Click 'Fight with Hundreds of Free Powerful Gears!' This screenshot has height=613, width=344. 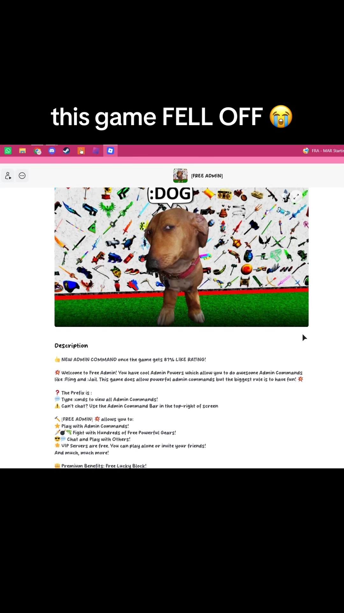pyautogui.click(x=115, y=433)
